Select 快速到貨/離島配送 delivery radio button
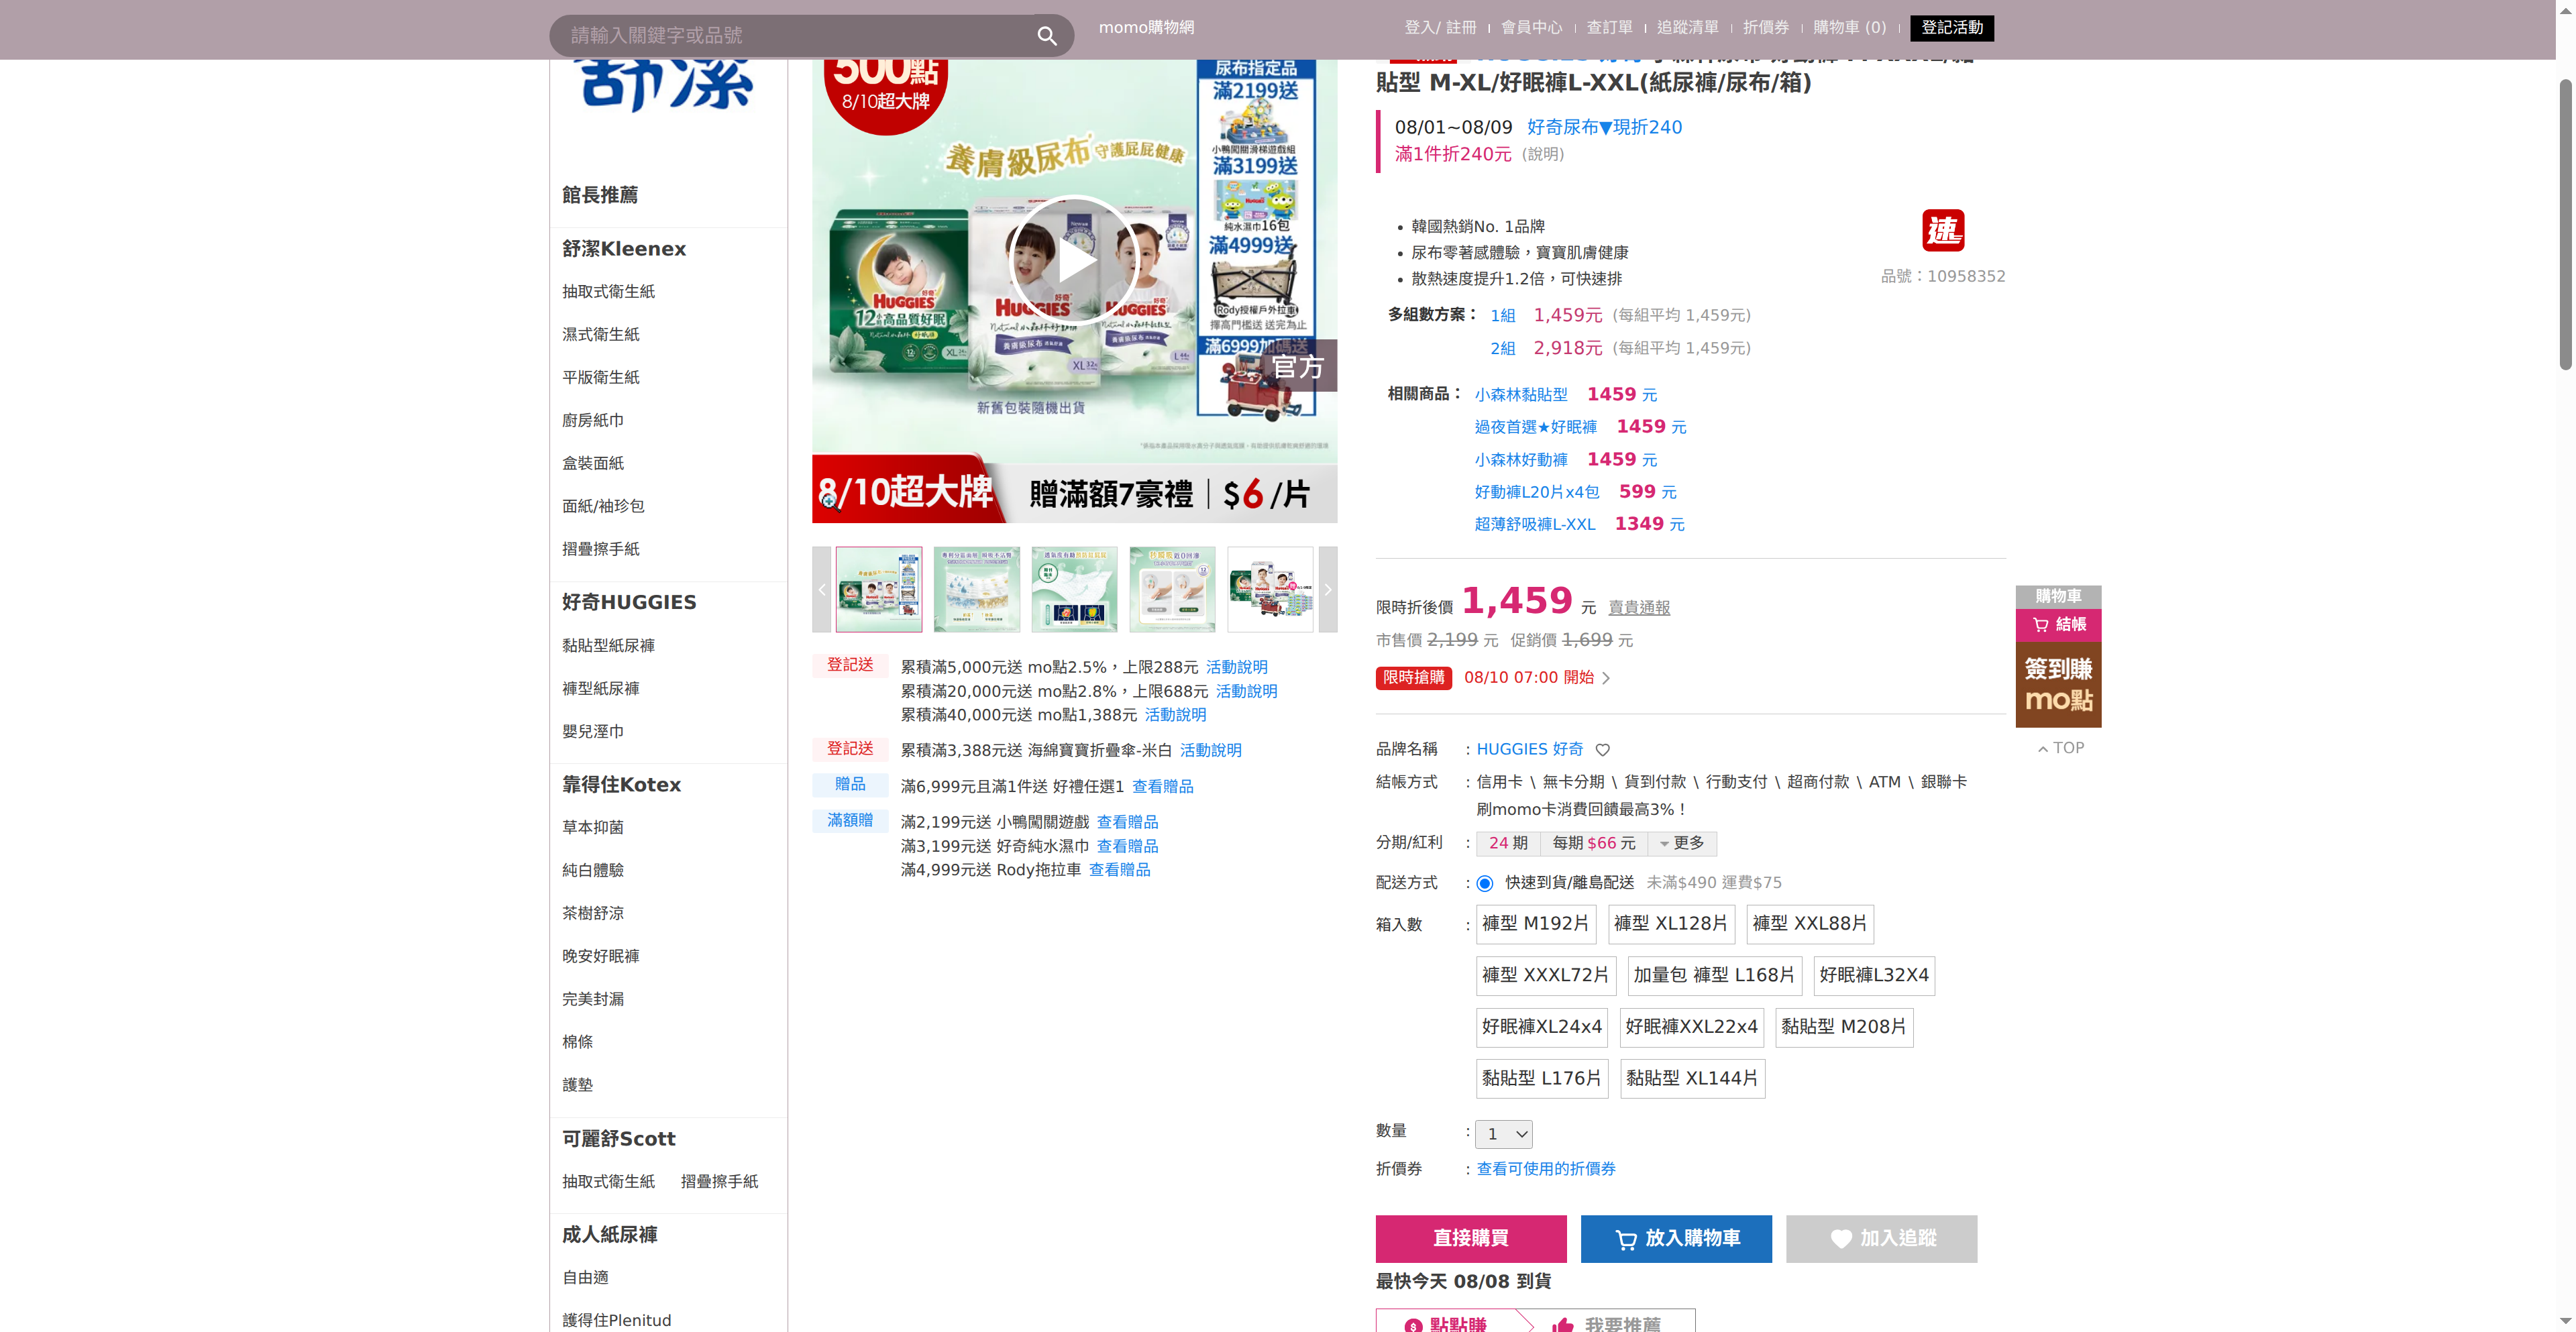This screenshot has height=1332, width=2576. click(x=1485, y=883)
